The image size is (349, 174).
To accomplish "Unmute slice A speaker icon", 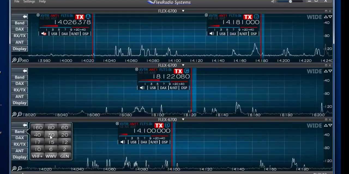I will pos(44,34).
